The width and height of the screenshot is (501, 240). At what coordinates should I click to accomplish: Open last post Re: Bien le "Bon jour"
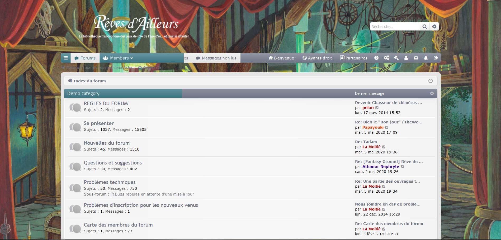(389, 122)
